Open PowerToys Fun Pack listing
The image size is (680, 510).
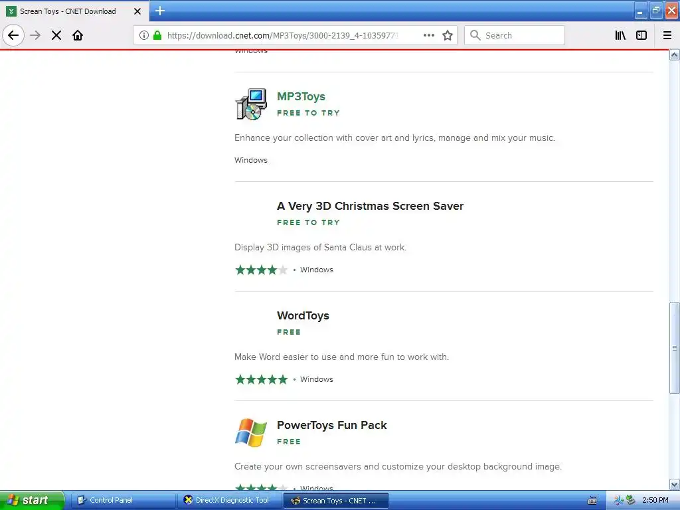click(332, 425)
